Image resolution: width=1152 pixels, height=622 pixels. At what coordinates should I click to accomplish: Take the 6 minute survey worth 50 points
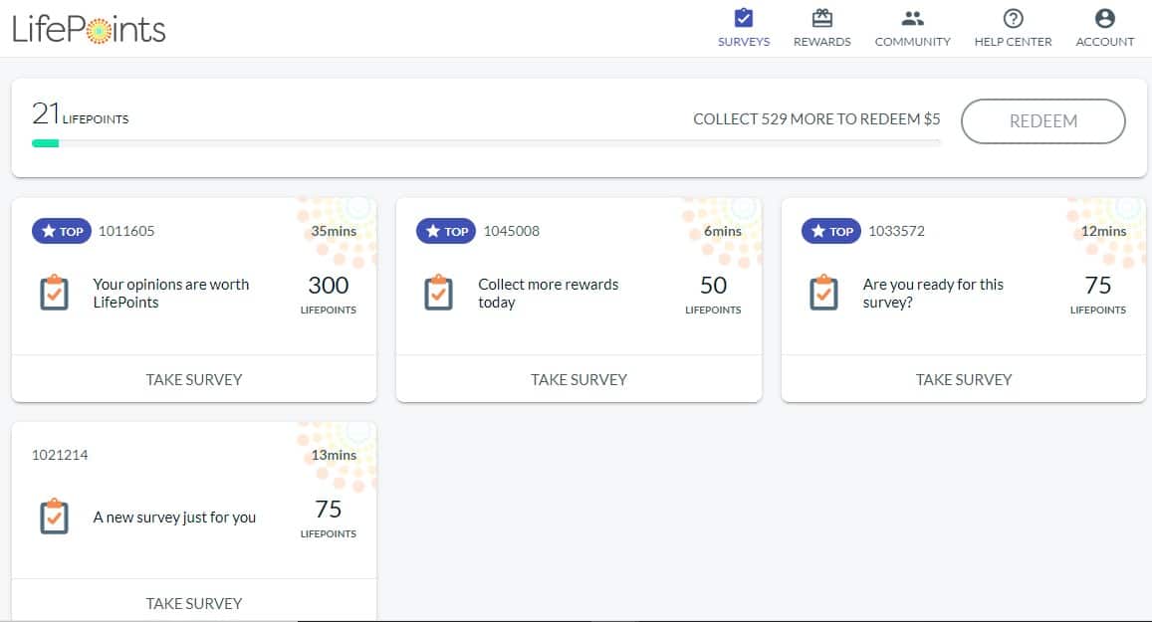[x=579, y=379]
